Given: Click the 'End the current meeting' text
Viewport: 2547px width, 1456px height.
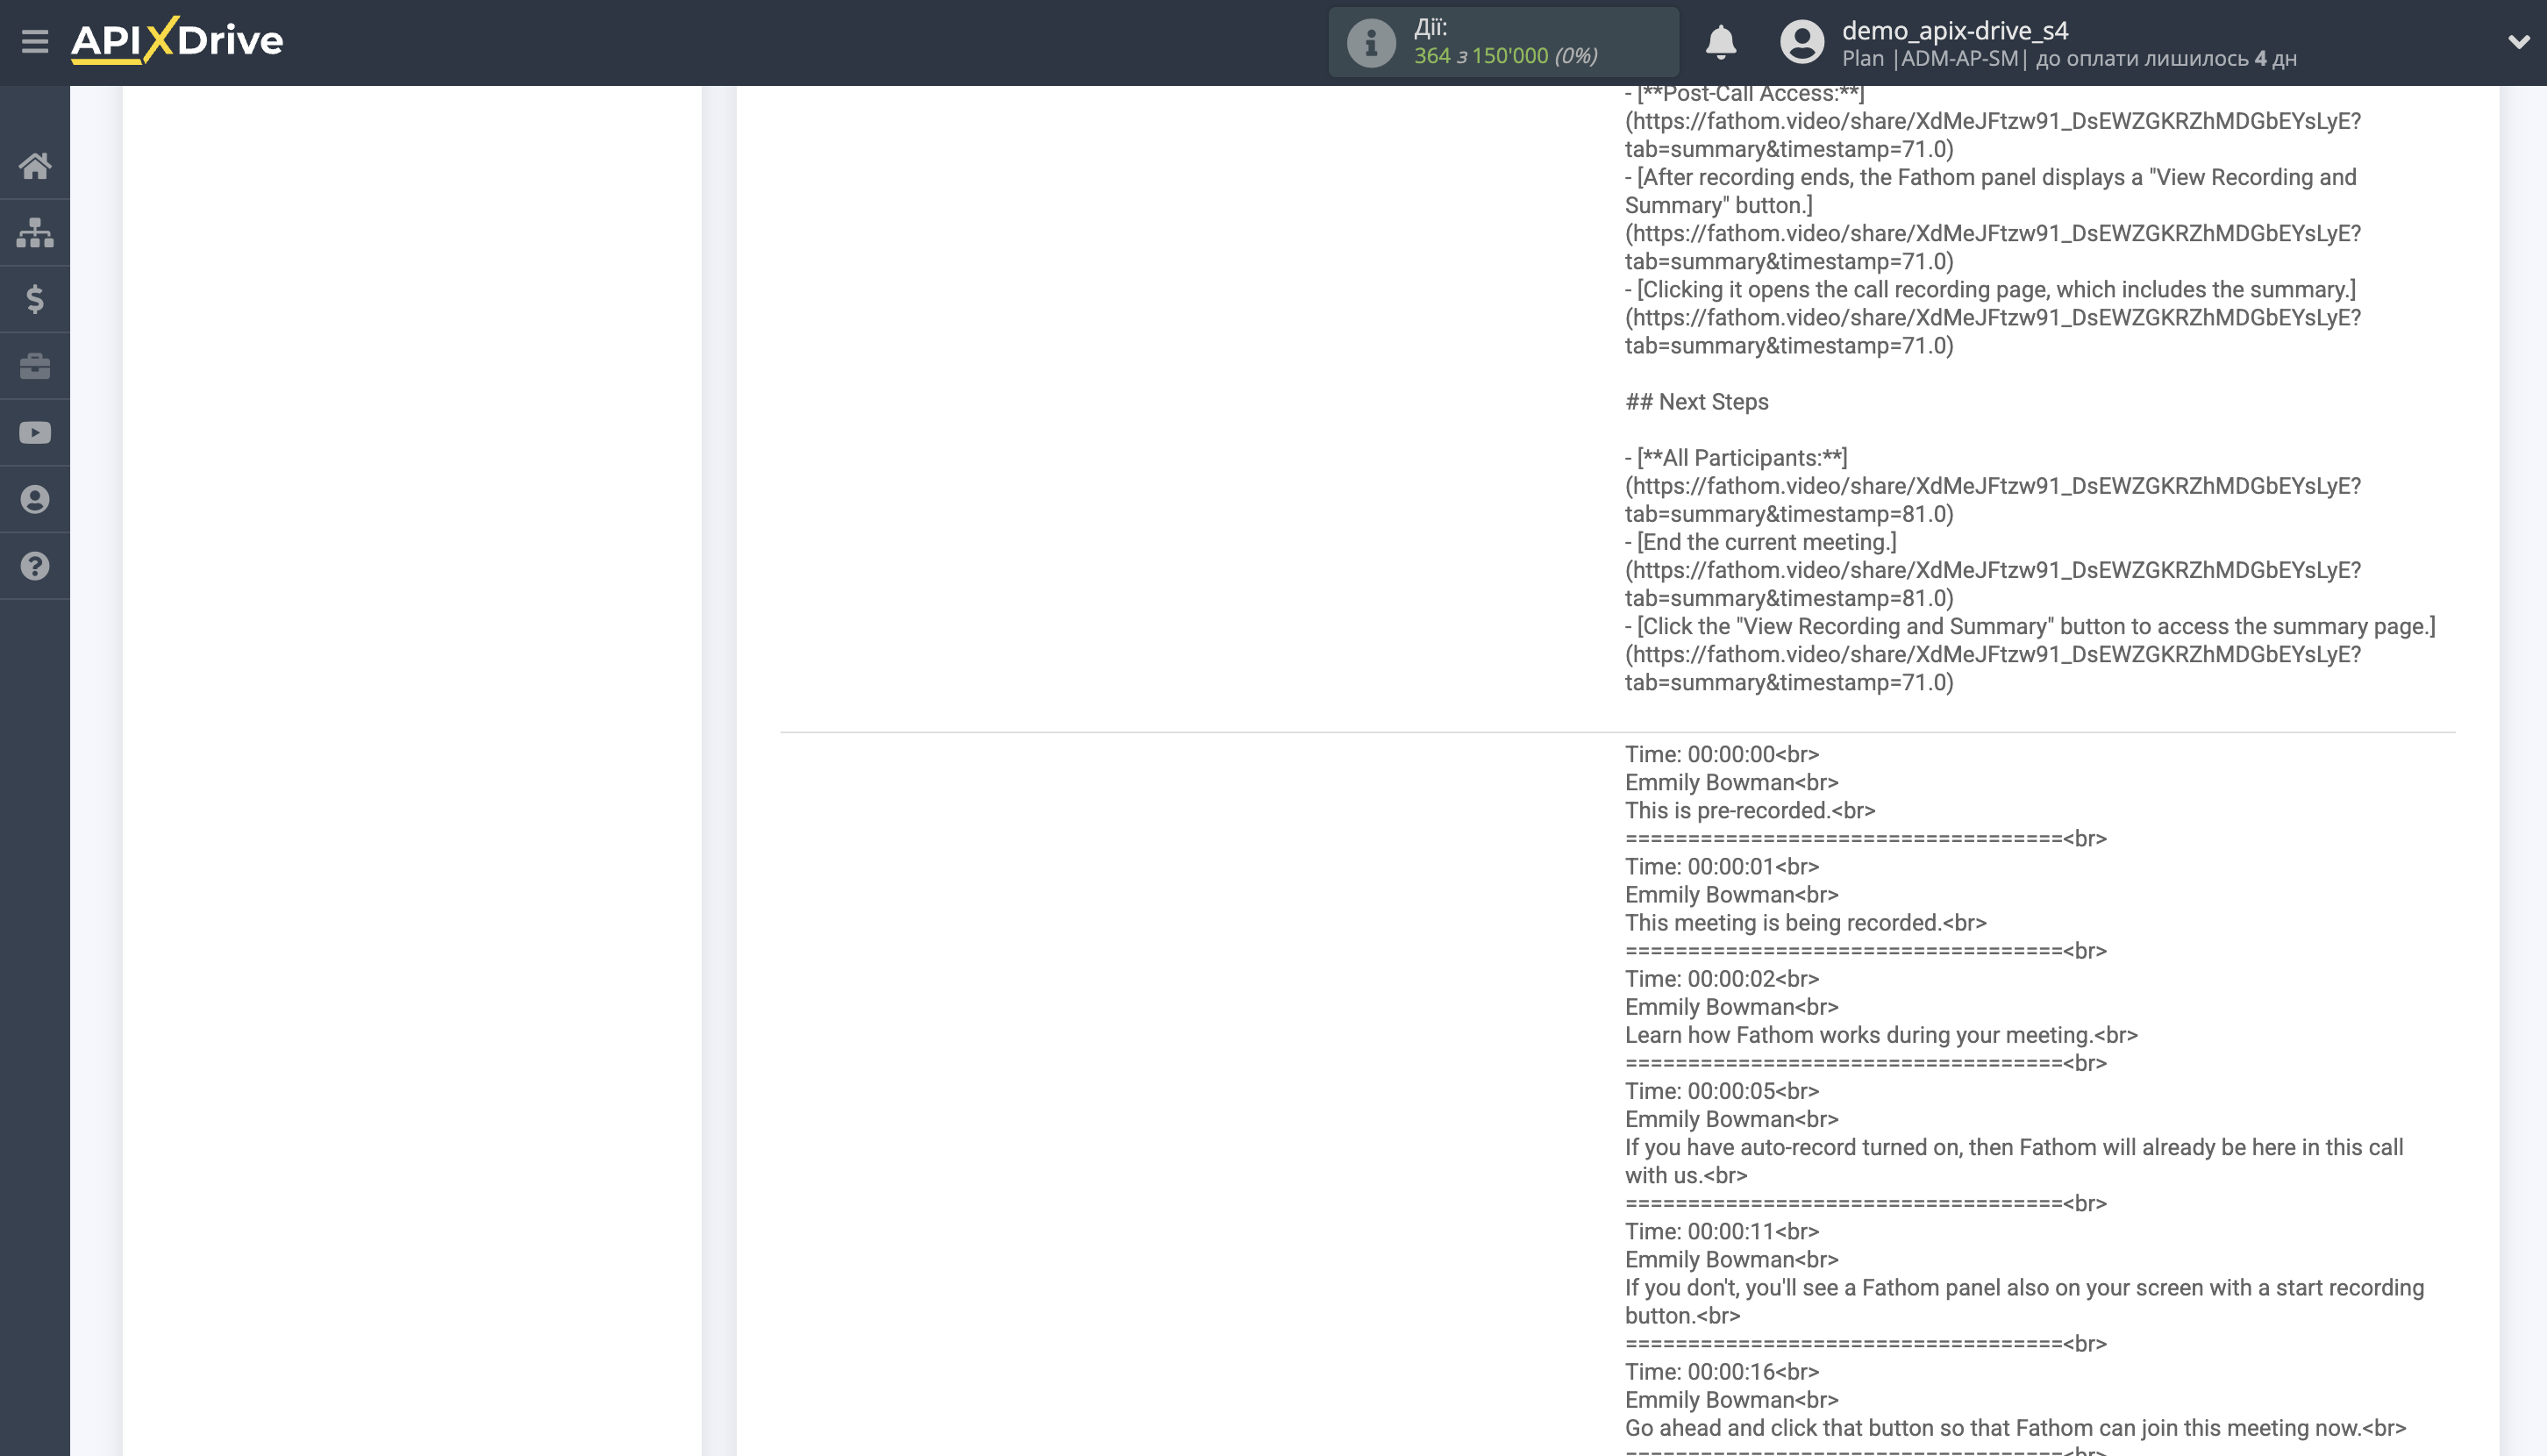Looking at the screenshot, I should pyautogui.click(x=1765, y=542).
